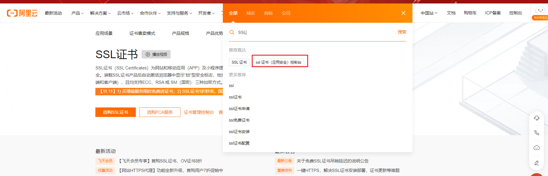Open 证书管理控制台 link
The width and height of the screenshot is (548, 176).
(199, 112)
